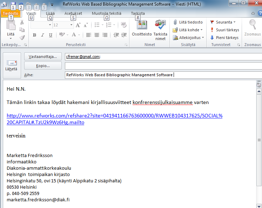This screenshot has width=262, height=208.
Task: Click the scissors cut icon
Action: coord(22,22)
